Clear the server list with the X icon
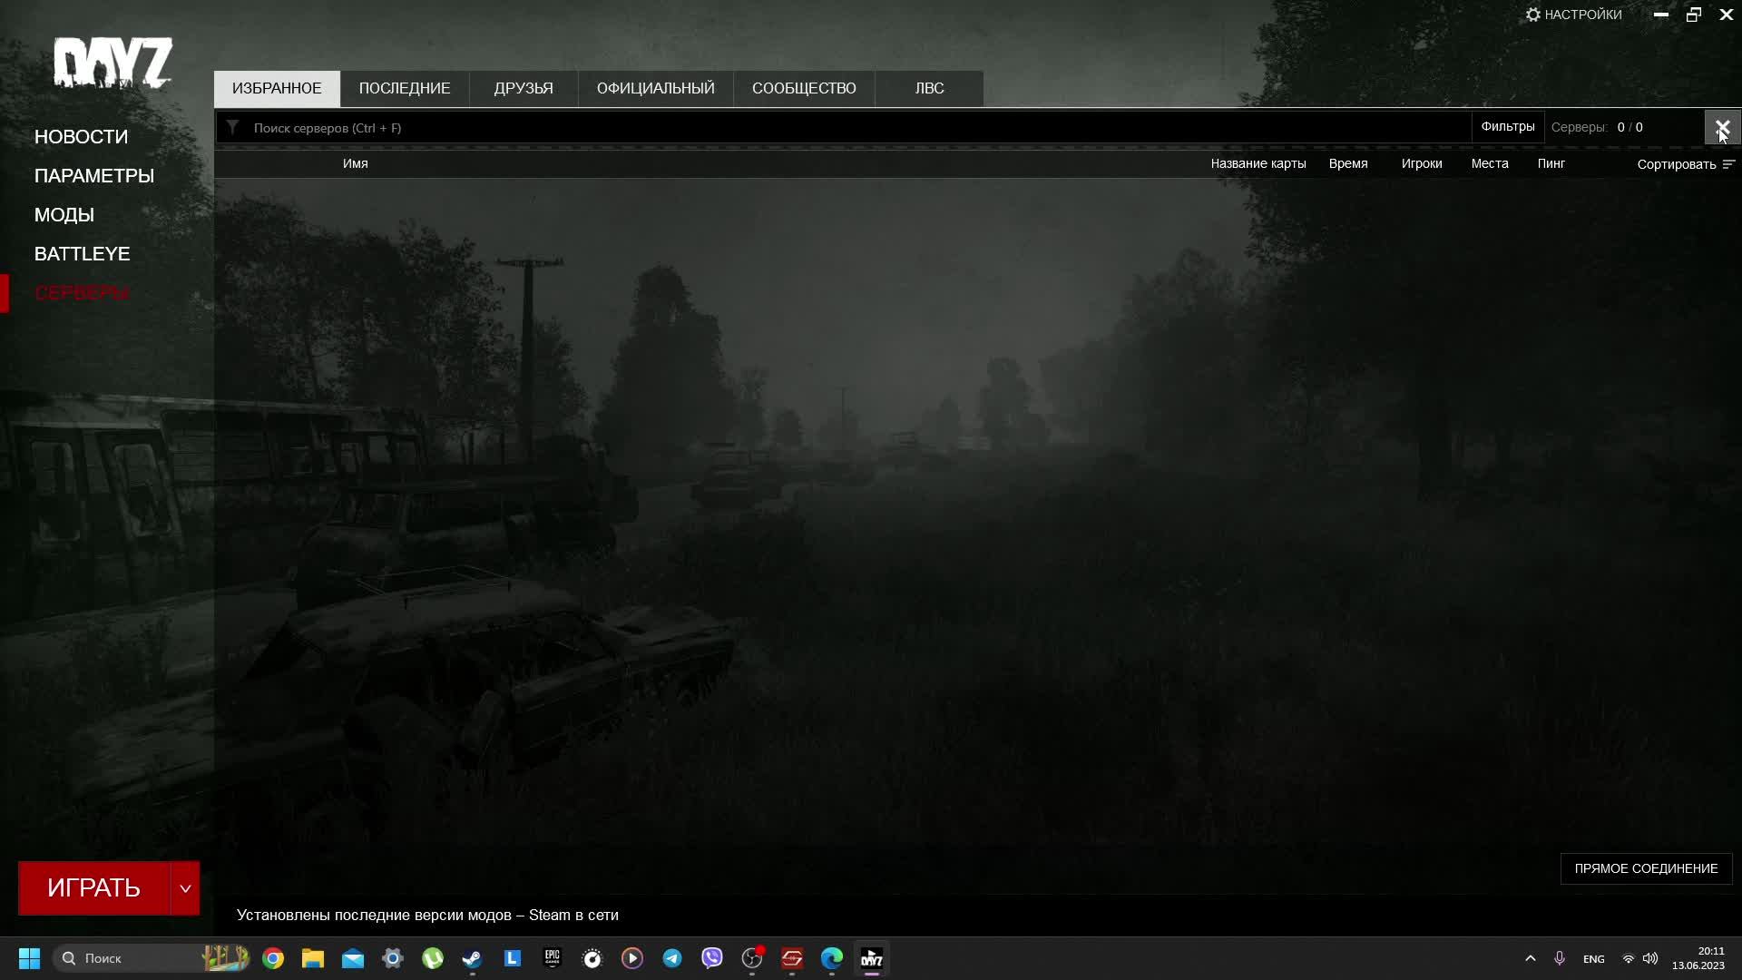This screenshot has height=980, width=1742. [1723, 127]
